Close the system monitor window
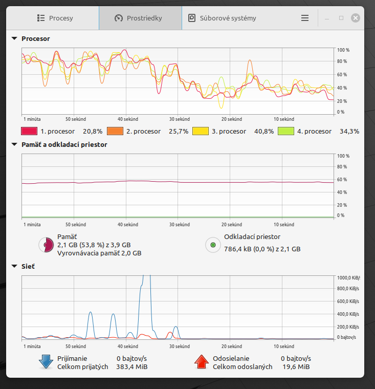 point(356,18)
